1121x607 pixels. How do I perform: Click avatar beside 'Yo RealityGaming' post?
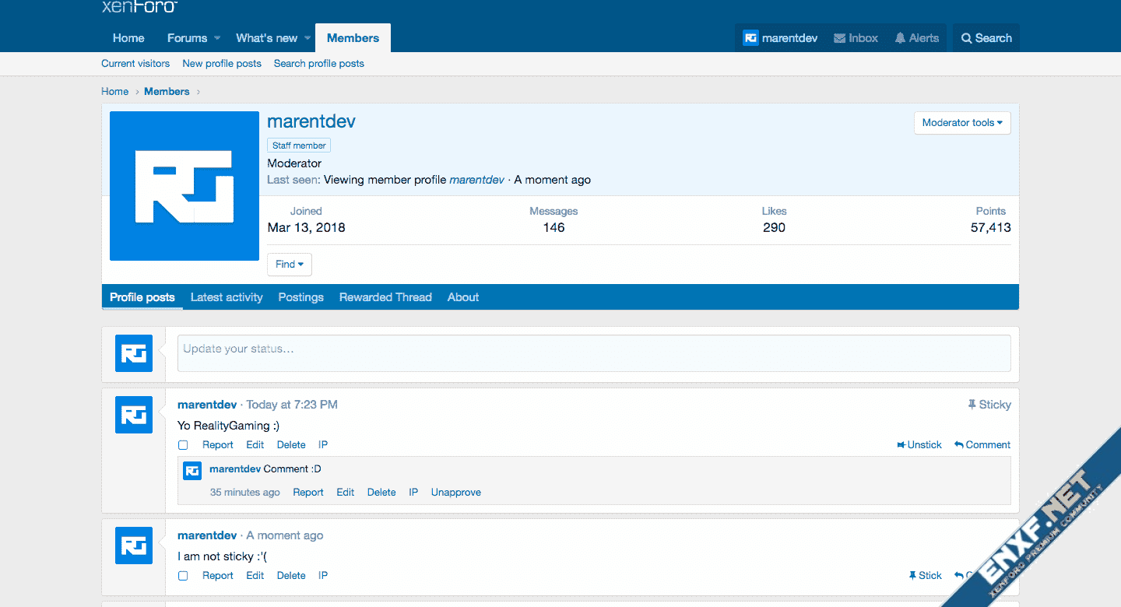134,415
